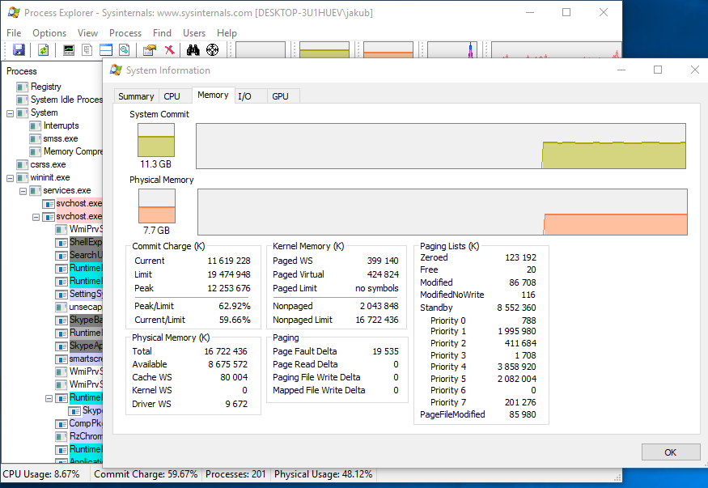The width and height of the screenshot is (708, 488).
Task: Click the Properties toolbar icon
Action: 149,50
